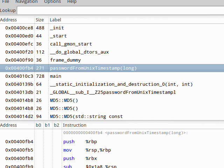This screenshot has height=168, width=224.
Task: Select the __do_global_dtors_aux row
Action: (112, 52)
